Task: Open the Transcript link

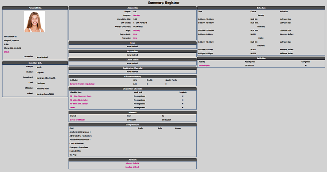Action: pyautogui.click(x=135, y=38)
